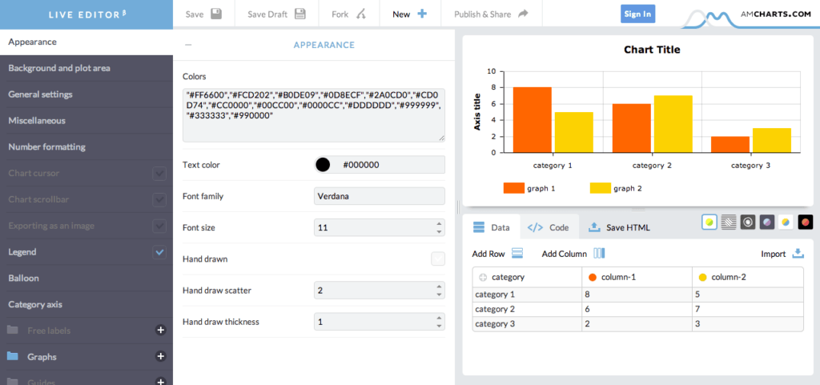
Task: Click the Save Draft text button
Action: 267,14
